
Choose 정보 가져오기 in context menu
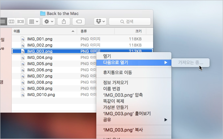(x=134, y=83)
